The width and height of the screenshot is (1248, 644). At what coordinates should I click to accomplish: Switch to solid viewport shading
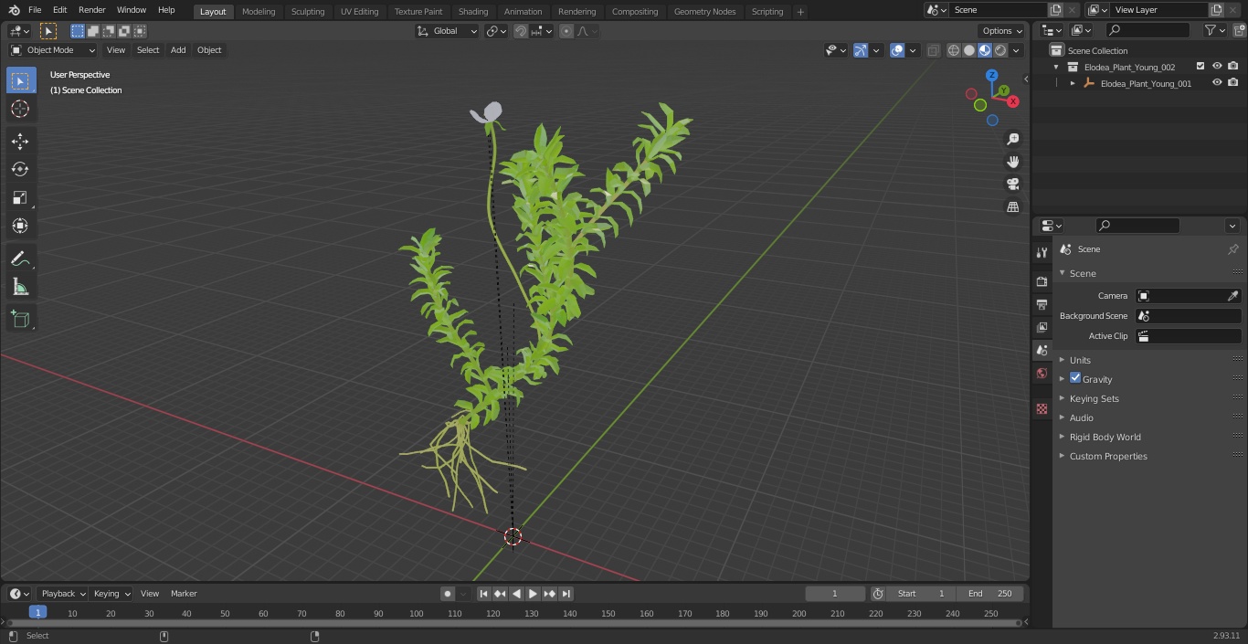pyautogui.click(x=969, y=50)
